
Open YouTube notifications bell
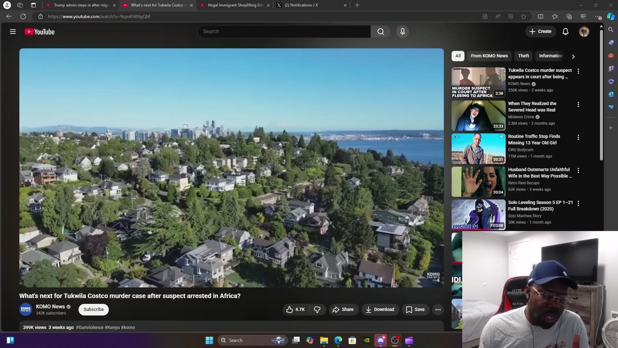click(565, 31)
